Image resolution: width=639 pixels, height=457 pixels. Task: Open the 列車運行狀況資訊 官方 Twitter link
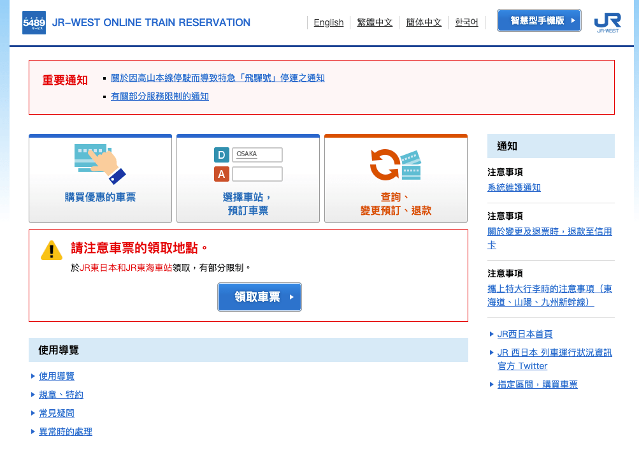tap(555, 359)
